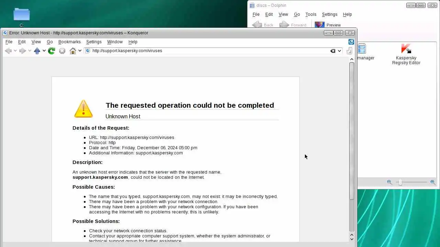Click the bold support.kaspersky.com text in the description
The image size is (440, 247).
(x=100, y=177)
